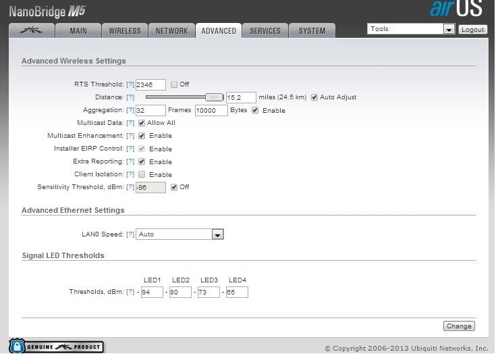Switch to the WIRELESS tab

click(124, 30)
